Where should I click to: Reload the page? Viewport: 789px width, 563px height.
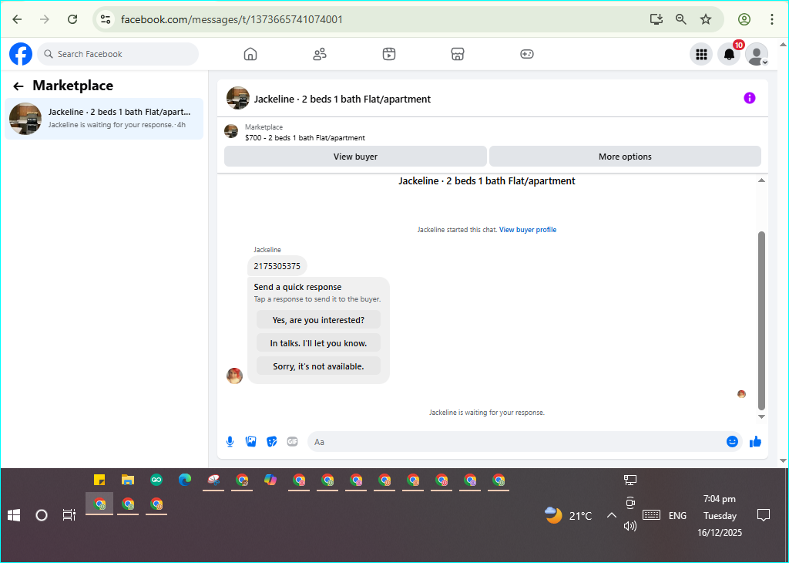click(x=72, y=19)
